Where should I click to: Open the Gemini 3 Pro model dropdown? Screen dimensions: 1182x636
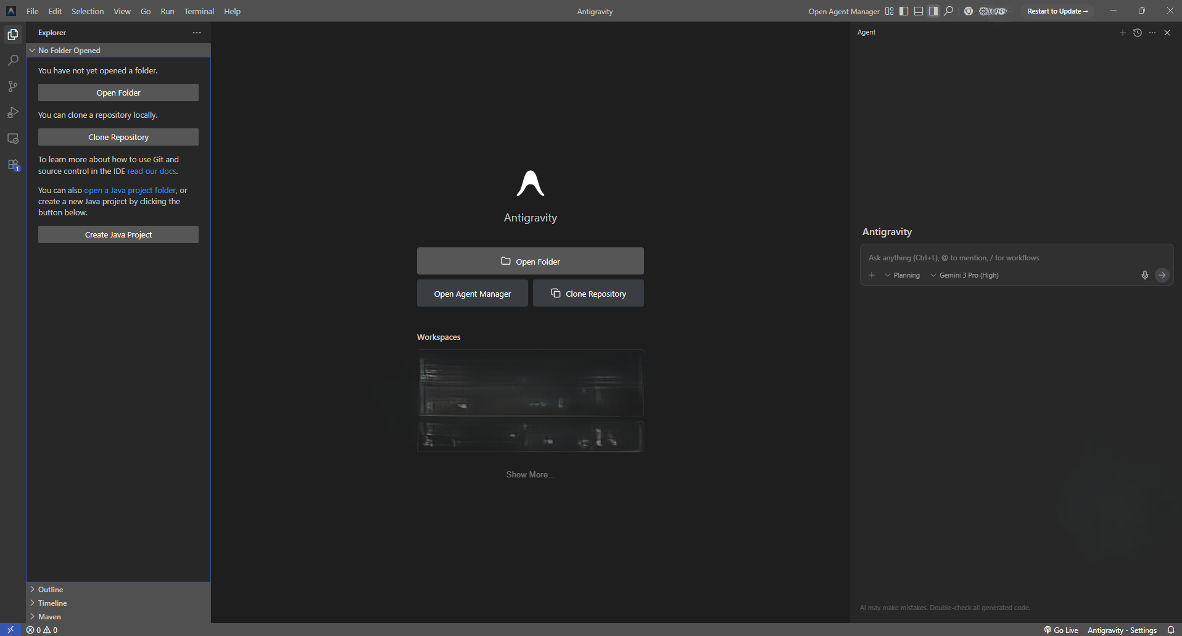[964, 275]
